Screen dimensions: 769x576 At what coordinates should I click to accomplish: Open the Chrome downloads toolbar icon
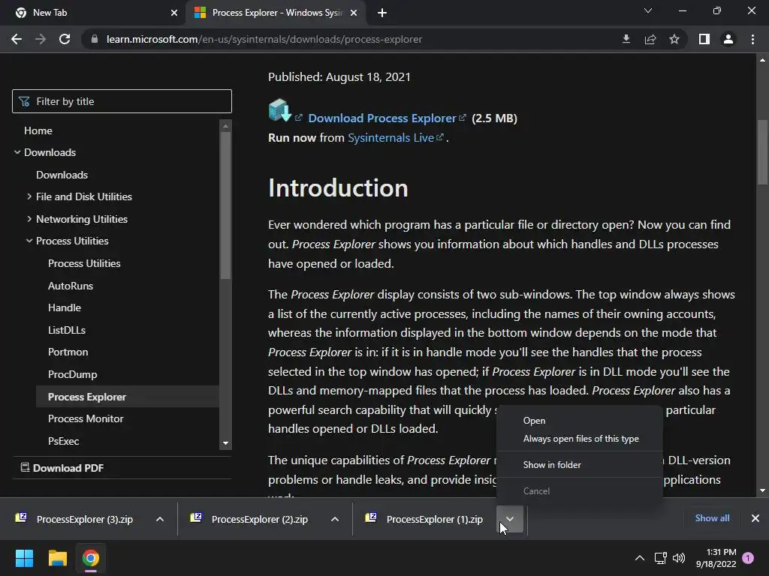pyautogui.click(x=626, y=39)
